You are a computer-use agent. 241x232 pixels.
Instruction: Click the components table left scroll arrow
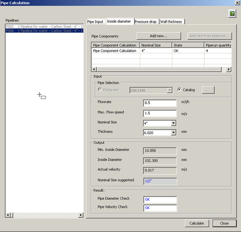point(94,69)
